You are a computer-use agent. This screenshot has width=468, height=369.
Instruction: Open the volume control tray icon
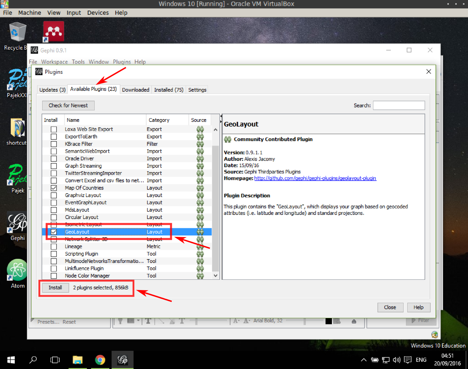[396, 360]
